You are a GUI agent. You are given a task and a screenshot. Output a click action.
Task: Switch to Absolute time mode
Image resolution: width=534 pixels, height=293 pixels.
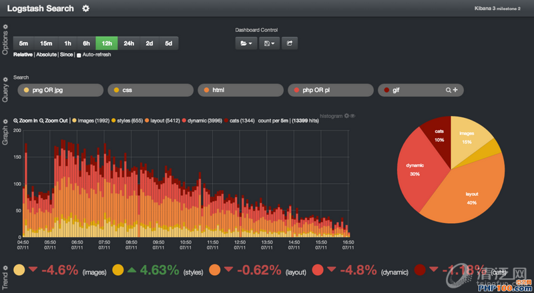tap(46, 55)
